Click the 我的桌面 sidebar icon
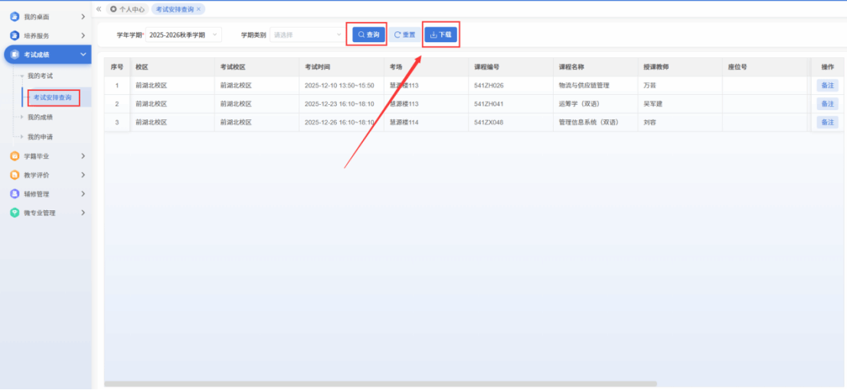Image resolution: width=847 pixels, height=390 pixels. pyautogui.click(x=15, y=16)
